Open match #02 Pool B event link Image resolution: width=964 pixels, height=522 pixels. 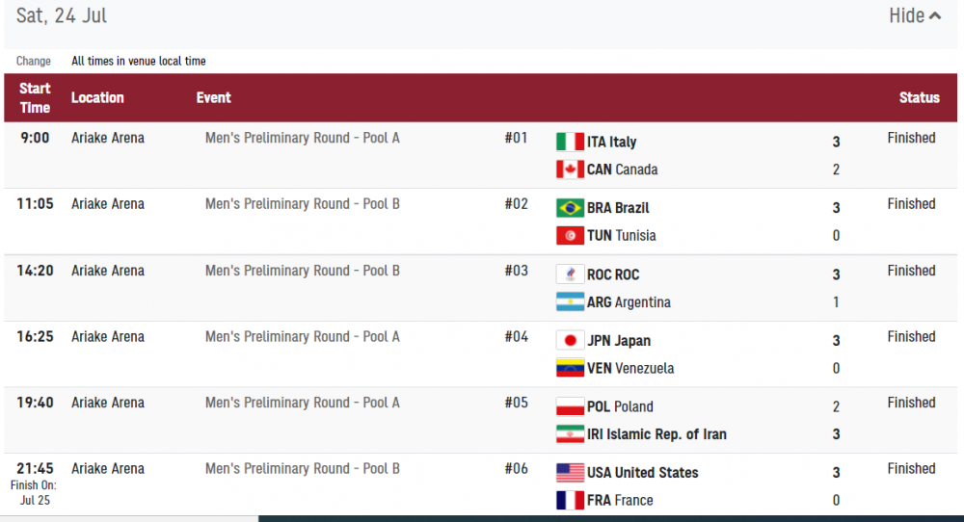pyautogui.click(x=302, y=204)
